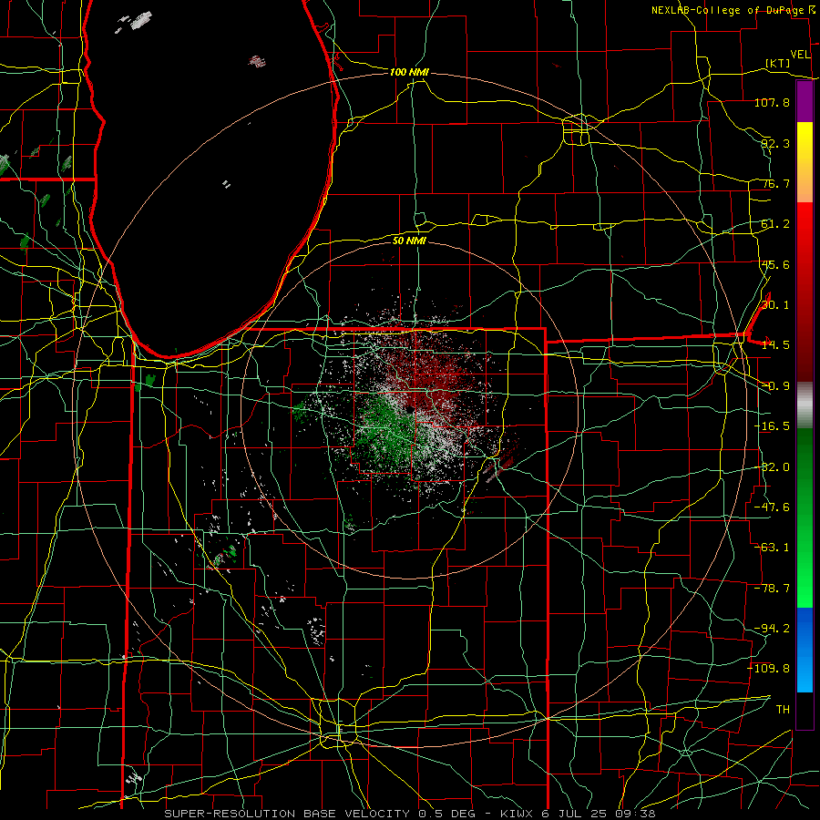Click the -16.5 scale value
This screenshot has width=820, height=820.
pos(772,426)
